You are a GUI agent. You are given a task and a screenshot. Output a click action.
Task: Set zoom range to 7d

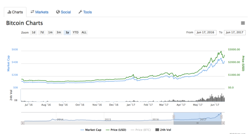tap(42, 33)
